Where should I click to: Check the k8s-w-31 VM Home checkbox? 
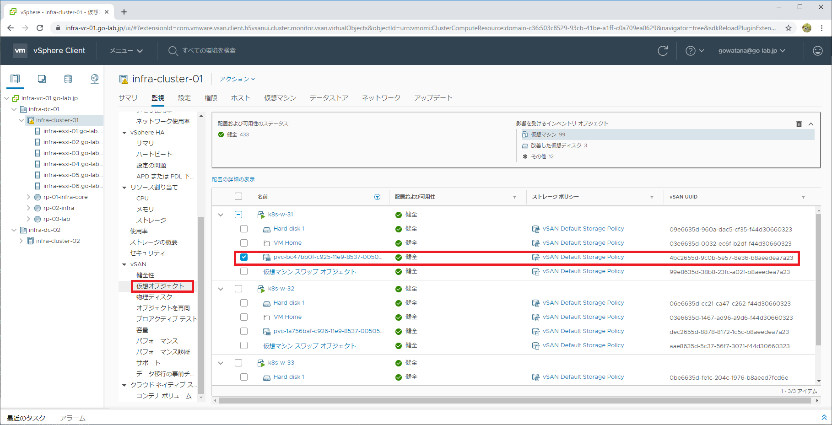click(x=244, y=243)
